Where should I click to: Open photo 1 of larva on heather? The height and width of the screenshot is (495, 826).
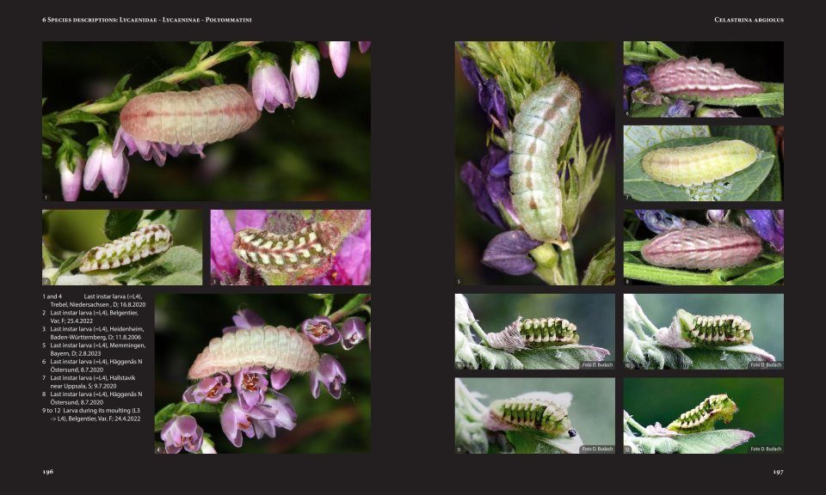coord(206,121)
